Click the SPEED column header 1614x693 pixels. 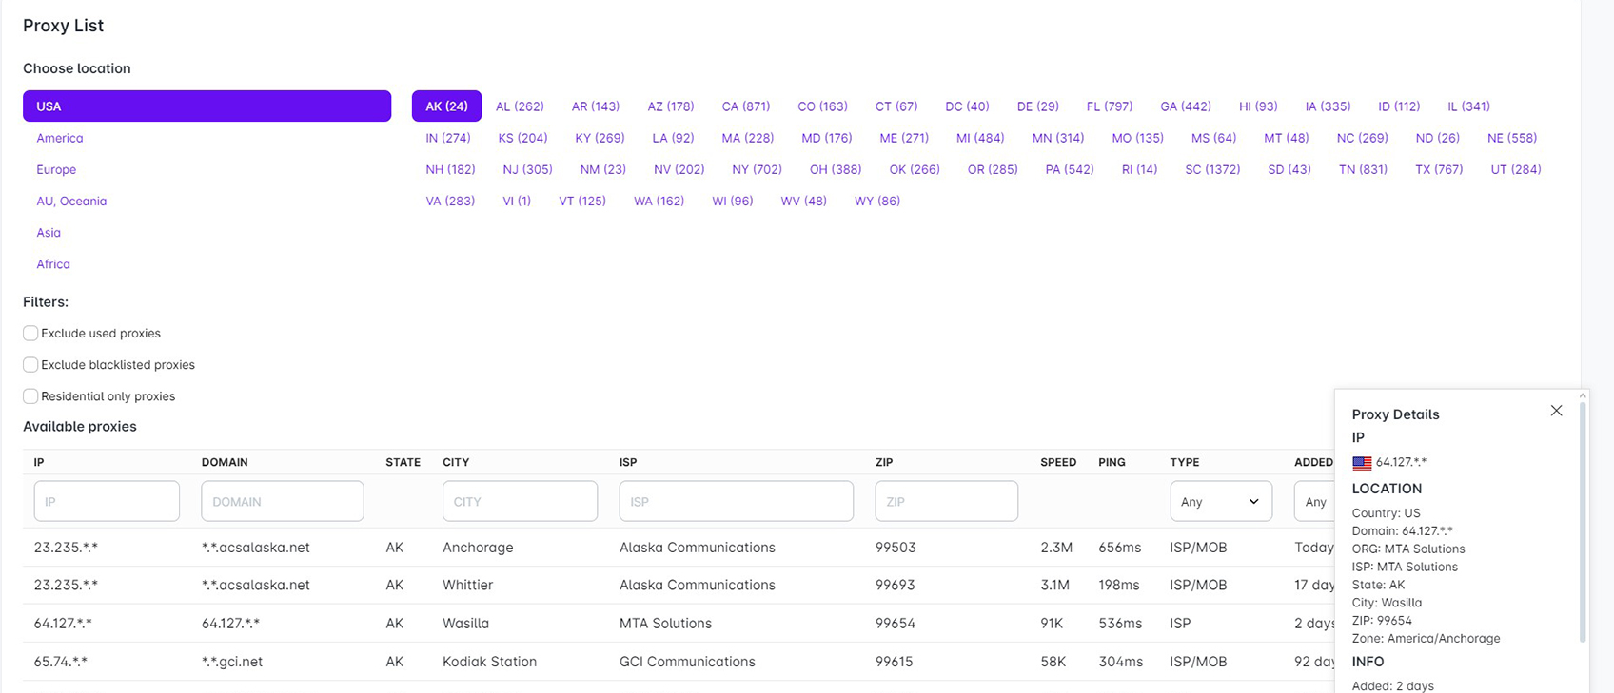[x=1058, y=462]
